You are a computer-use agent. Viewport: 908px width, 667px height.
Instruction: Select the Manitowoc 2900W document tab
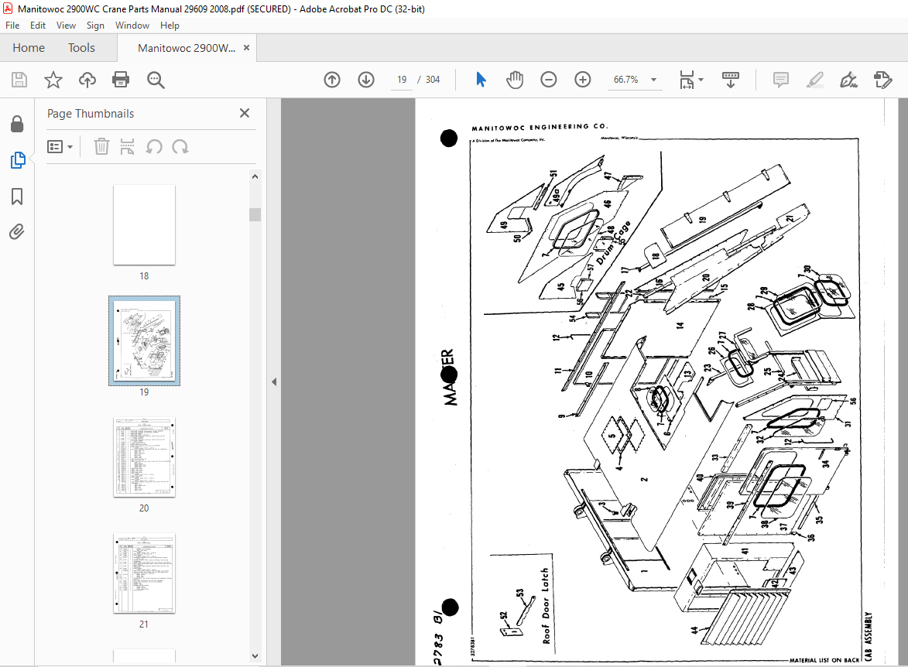187,48
